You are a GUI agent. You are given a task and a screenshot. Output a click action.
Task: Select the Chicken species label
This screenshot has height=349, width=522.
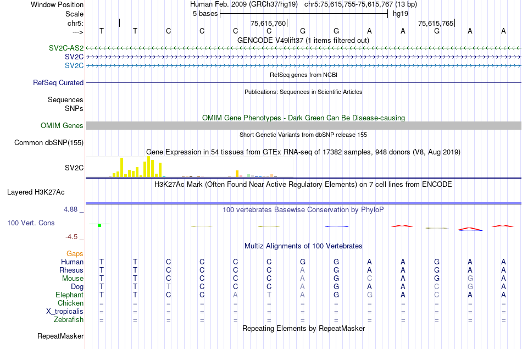pyautogui.click(x=70, y=303)
